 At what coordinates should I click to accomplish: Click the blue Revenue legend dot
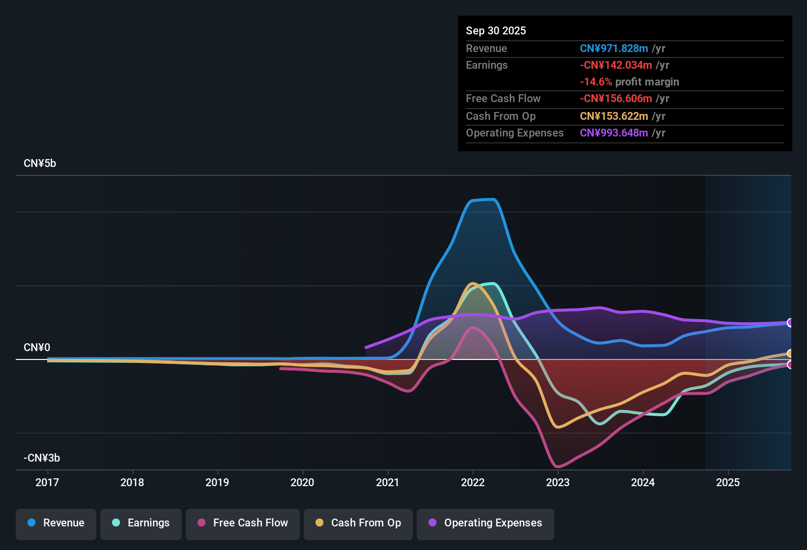pyautogui.click(x=31, y=523)
